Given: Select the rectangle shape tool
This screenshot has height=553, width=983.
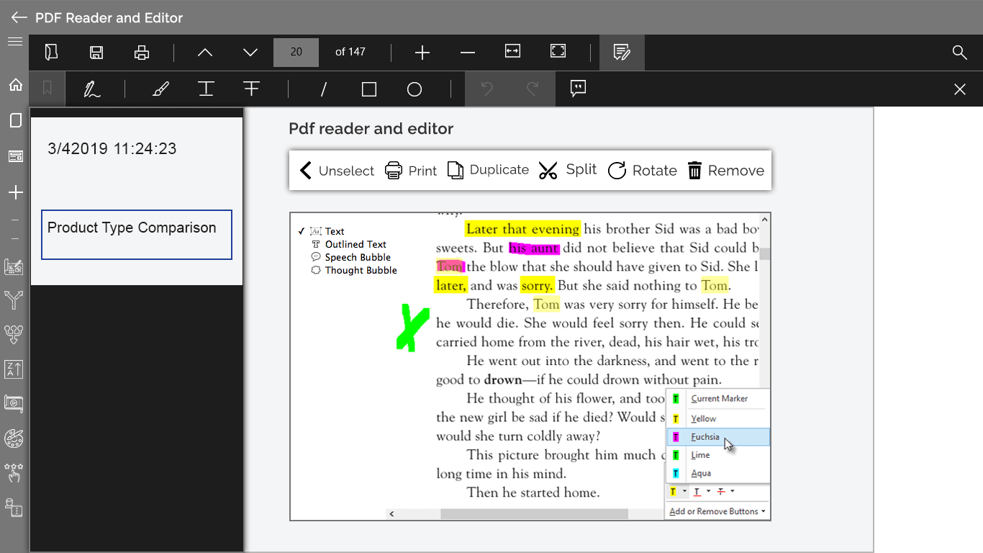Looking at the screenshot, I should coord(369,89).
